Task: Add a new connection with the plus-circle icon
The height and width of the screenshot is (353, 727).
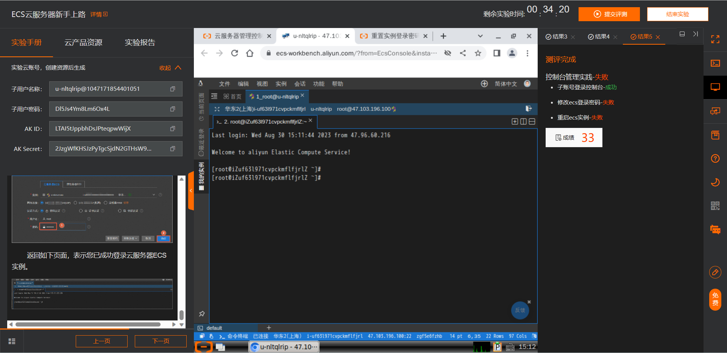Action: 484,84
